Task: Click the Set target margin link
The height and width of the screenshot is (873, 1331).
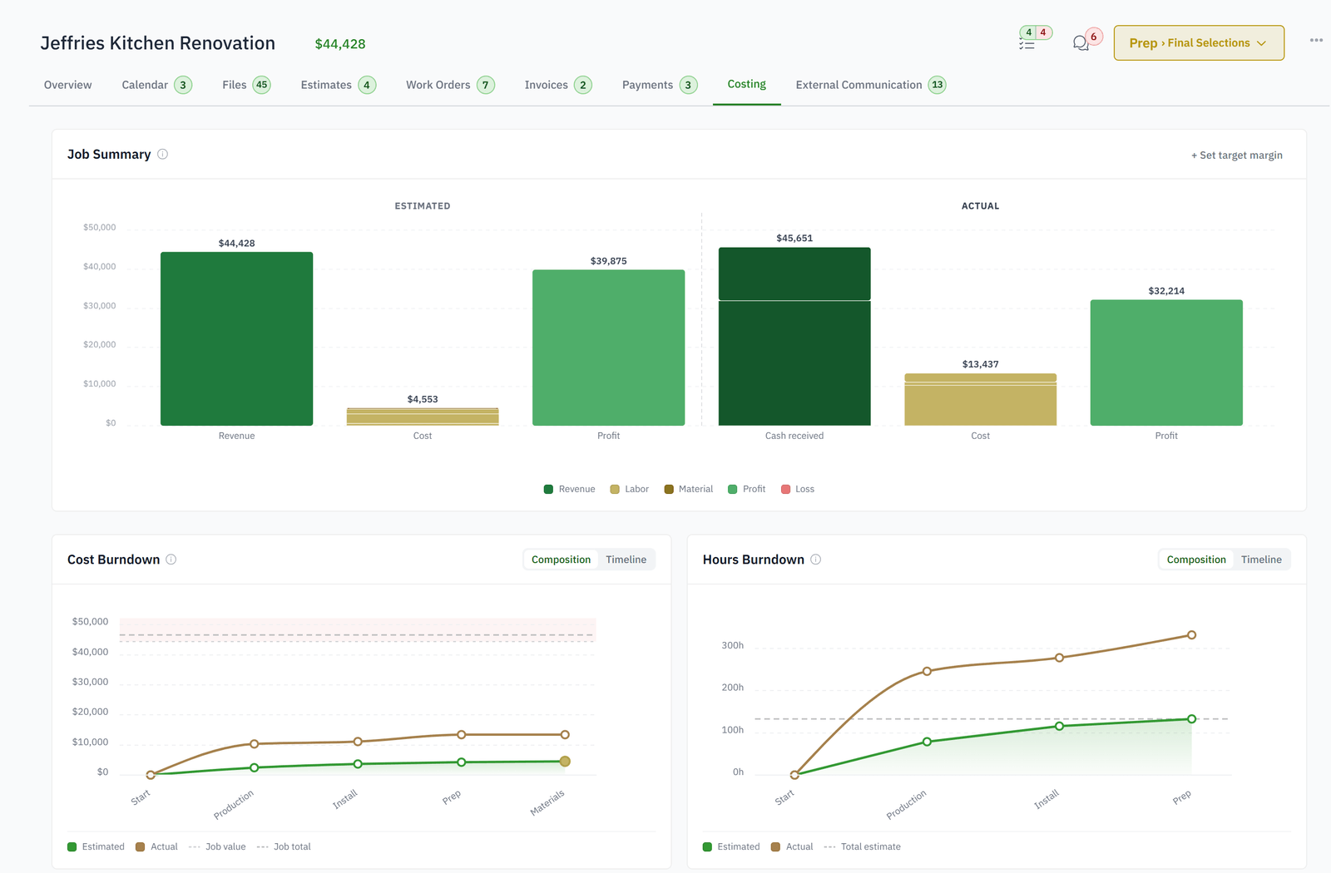Action: tap(1237, 155)
